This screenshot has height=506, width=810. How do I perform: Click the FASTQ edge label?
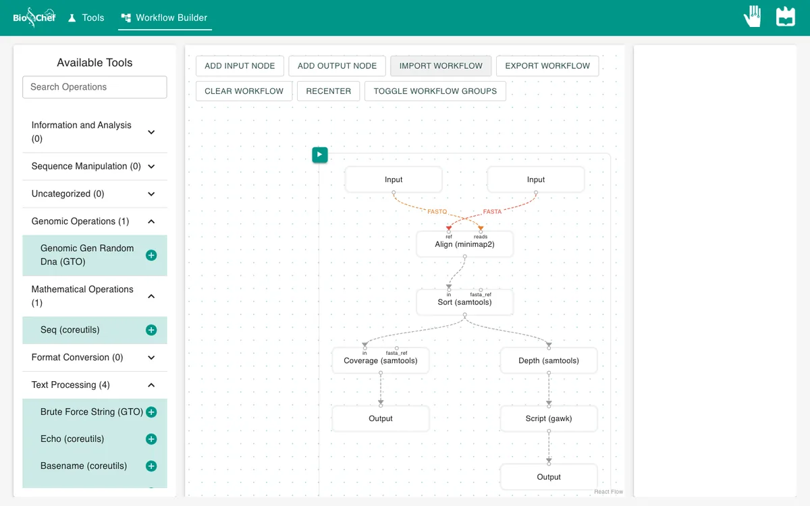[437, 212]
